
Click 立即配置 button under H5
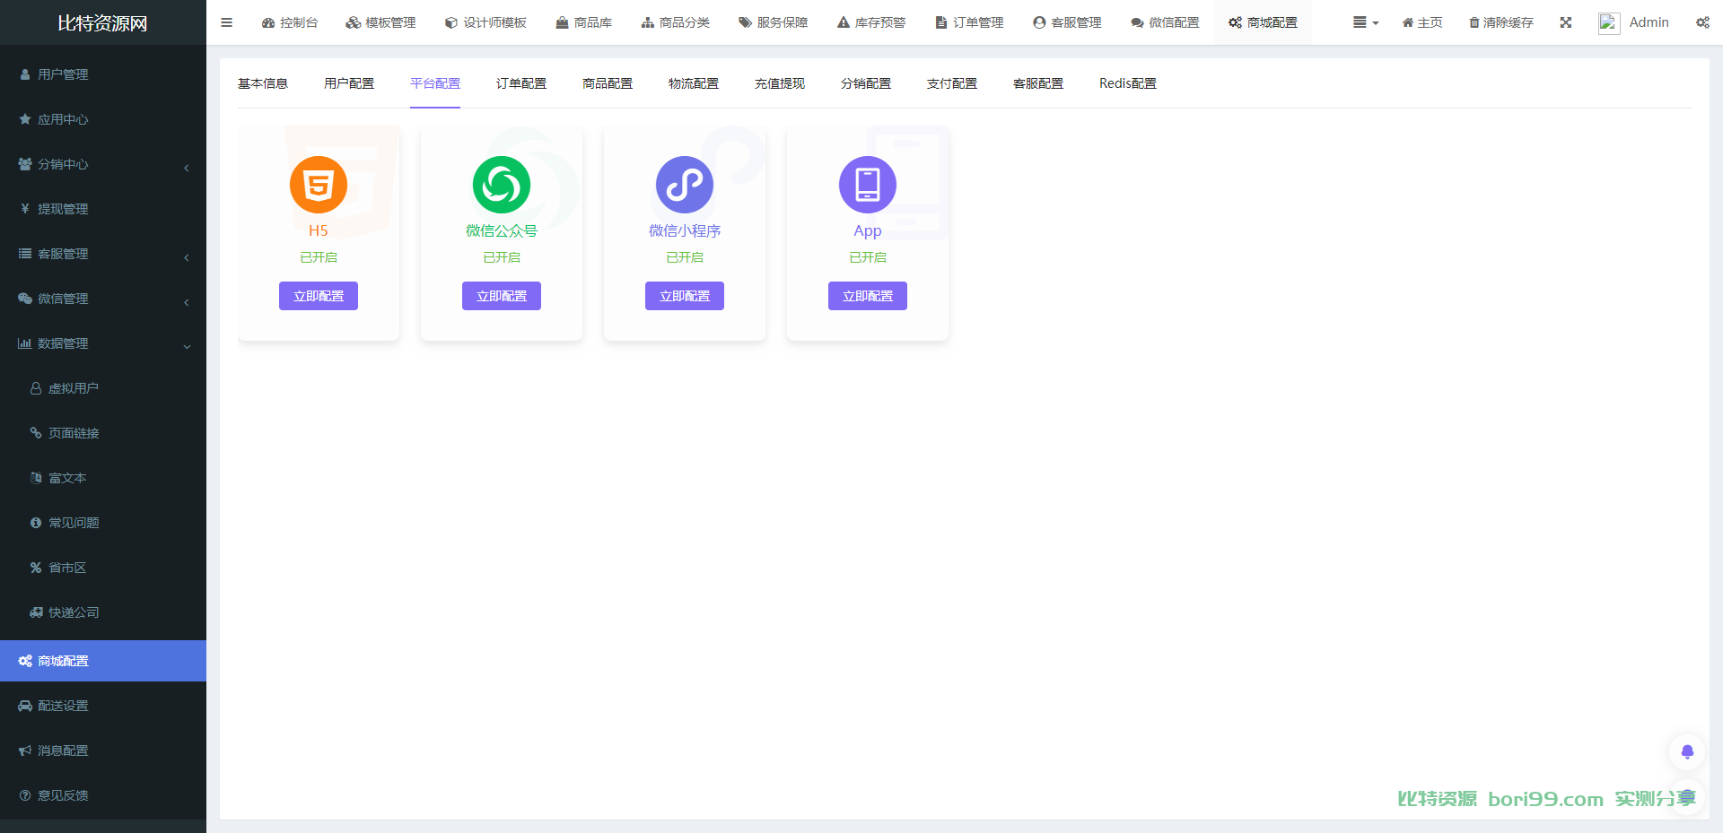(319, 296)
